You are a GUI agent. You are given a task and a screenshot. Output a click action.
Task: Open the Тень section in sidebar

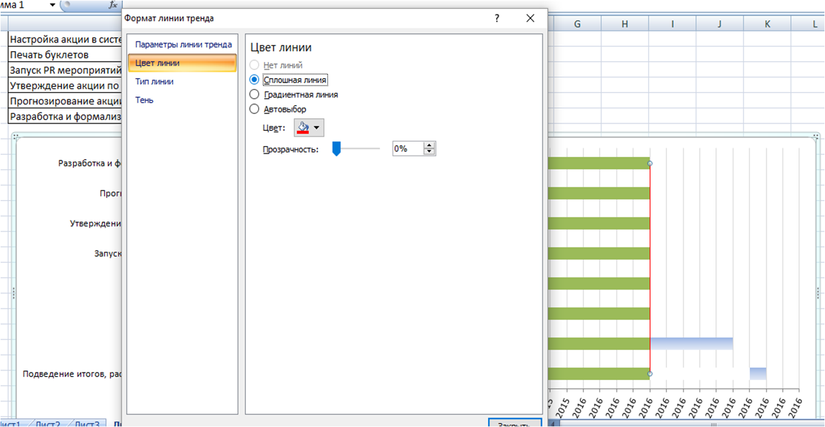pyautogui.click(x=144, y=100)
